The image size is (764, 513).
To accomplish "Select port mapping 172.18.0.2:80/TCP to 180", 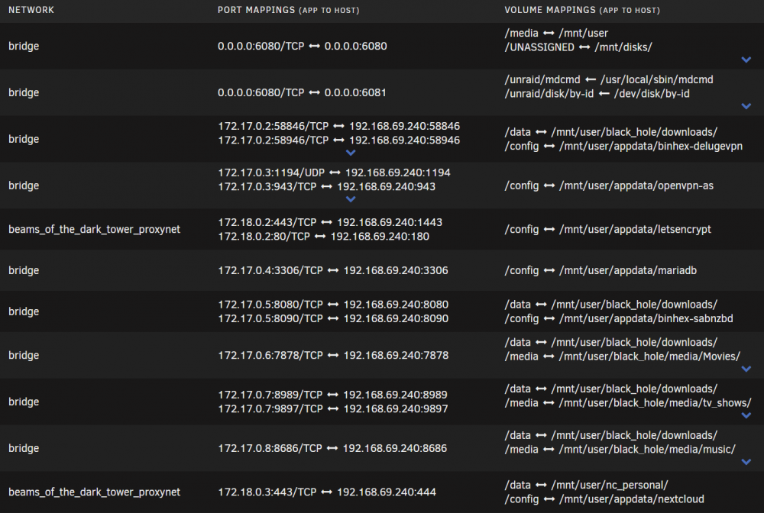I will [323, 237].
